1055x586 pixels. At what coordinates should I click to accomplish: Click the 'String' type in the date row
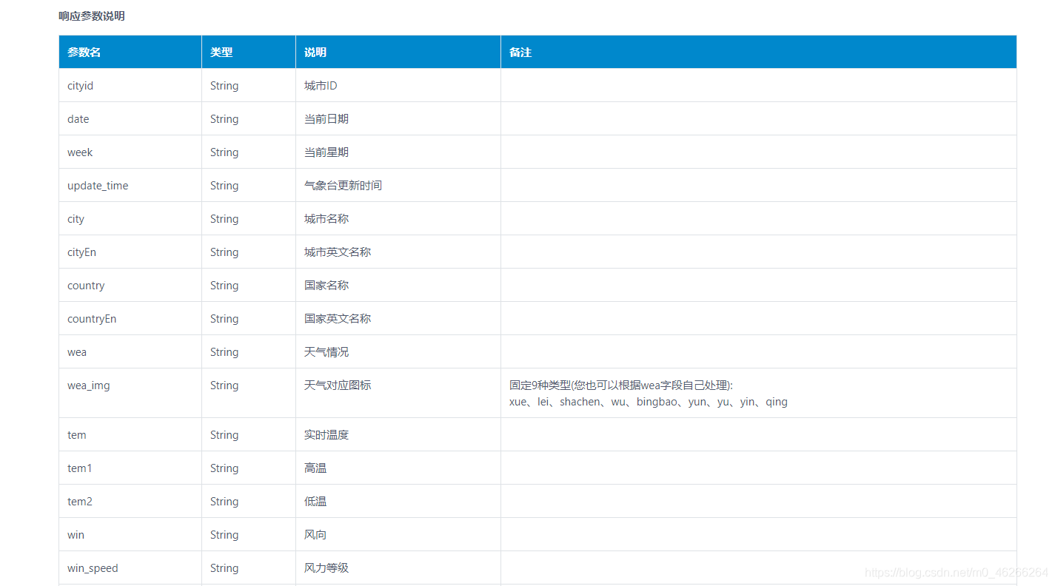click(x=224, y=119)
